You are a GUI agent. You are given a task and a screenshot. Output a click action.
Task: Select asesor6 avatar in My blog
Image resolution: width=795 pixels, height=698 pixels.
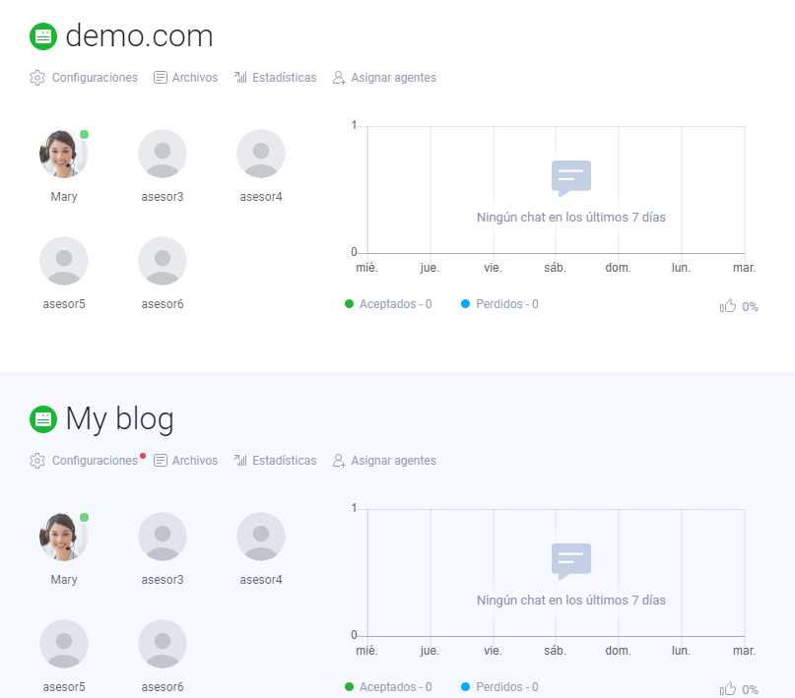point(163,644)
